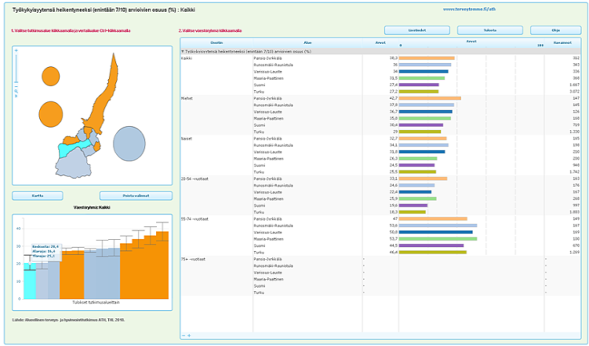Click the observations count 3.072

pyautogui.click(x=575, y=92)
